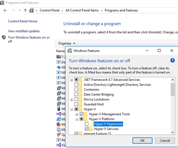Click the Name column header
Screen dimensions: 178x148
pyautogui.click(x=60, y=51)
